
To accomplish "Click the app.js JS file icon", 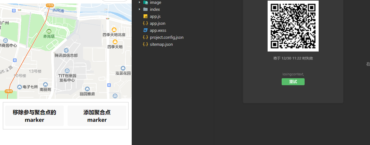I will 145,16.
